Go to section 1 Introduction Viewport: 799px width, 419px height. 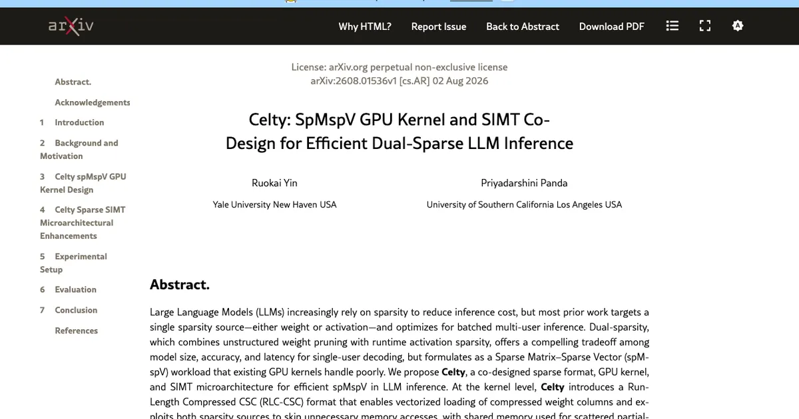click(x=72, y=122)
